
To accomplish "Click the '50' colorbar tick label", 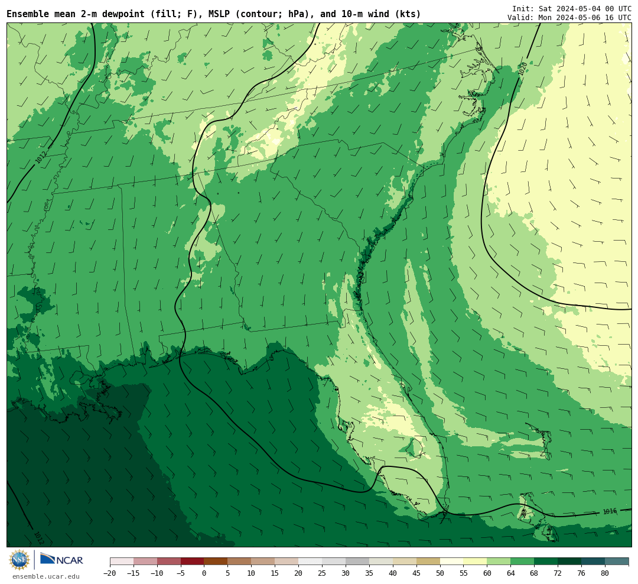I will [440, 573].
